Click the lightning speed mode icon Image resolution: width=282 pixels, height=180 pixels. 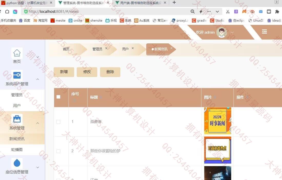(201, 12)
